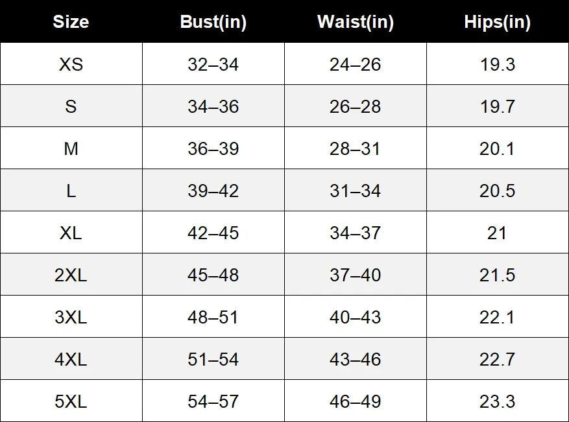Select the 4XL size label
The width and height of the screenshot is (569, 422).
click(71, 359)
